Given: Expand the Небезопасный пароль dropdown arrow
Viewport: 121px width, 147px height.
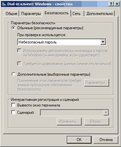Looking at the screenshot, I should (x=103, y=42).
